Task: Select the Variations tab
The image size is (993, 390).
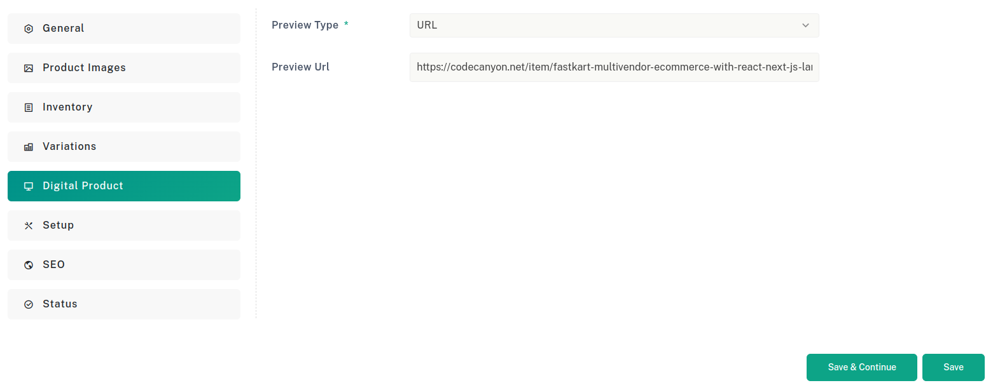Action: [124, 147]
